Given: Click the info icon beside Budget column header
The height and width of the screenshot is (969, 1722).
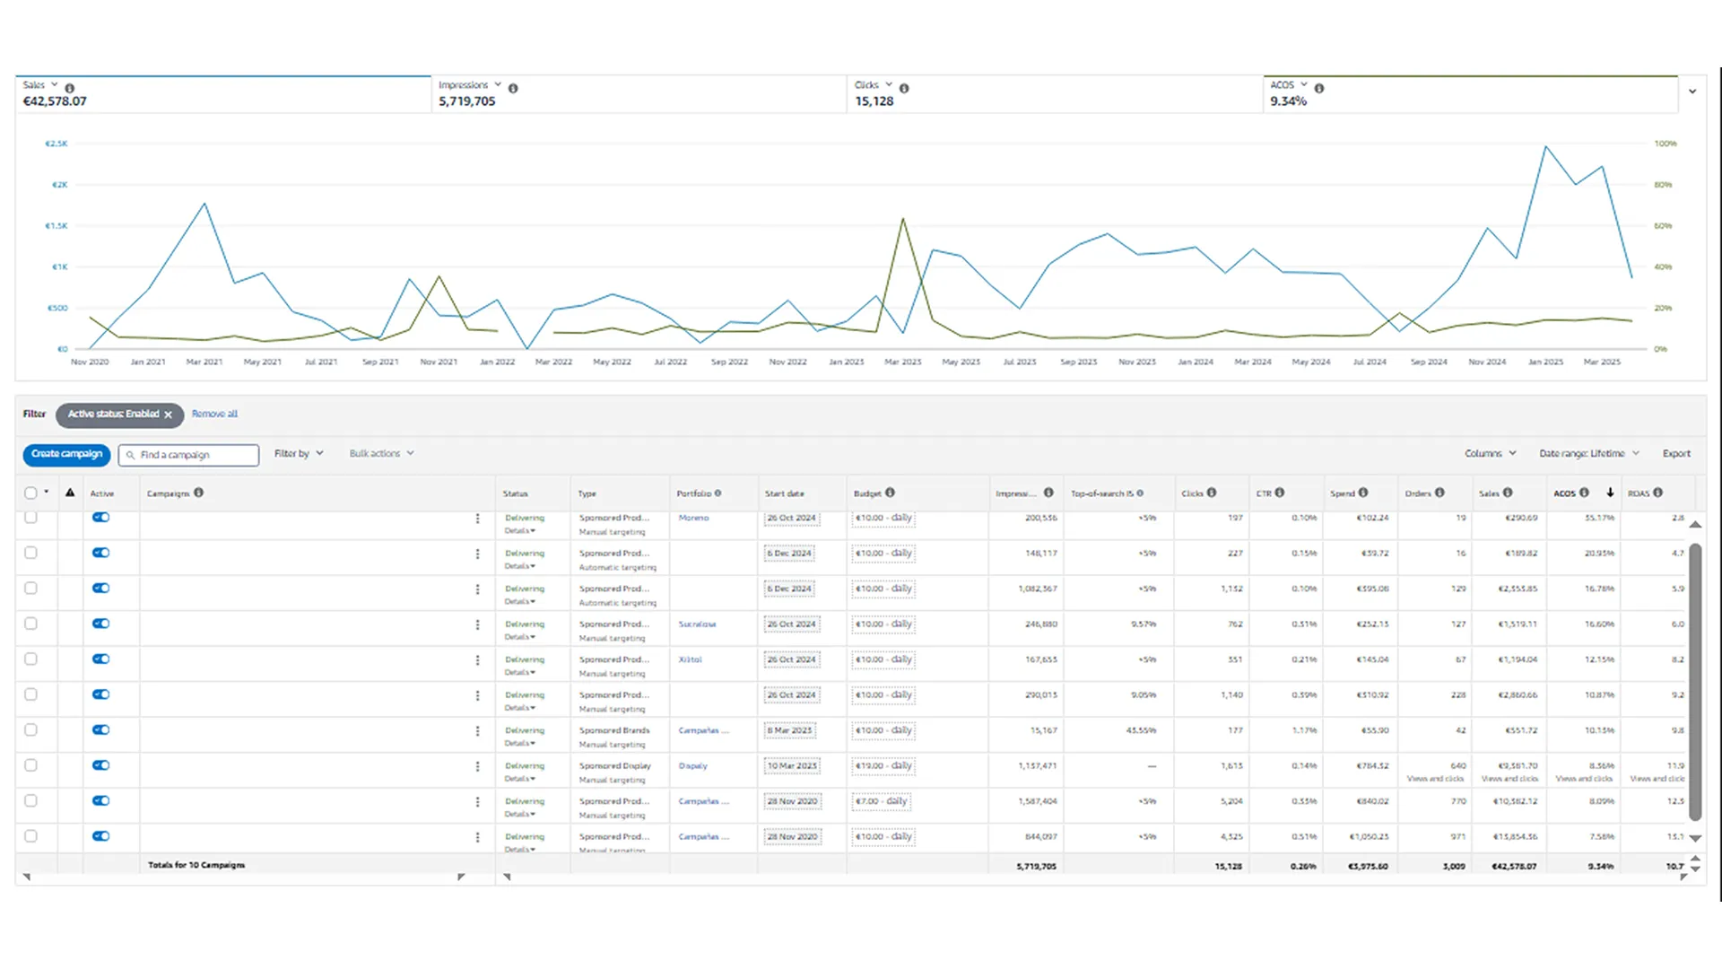Looking at the screenshot, I should tap(890, 493).
